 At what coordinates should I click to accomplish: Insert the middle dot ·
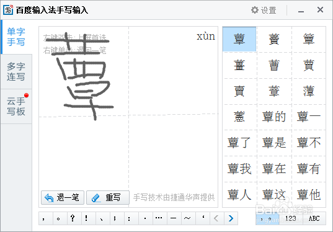click(145, 218)
